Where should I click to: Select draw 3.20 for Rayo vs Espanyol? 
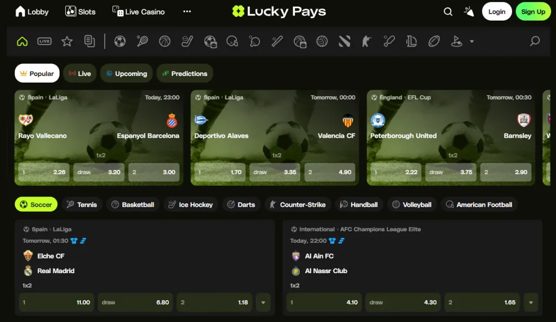click(x=99, y=172)
